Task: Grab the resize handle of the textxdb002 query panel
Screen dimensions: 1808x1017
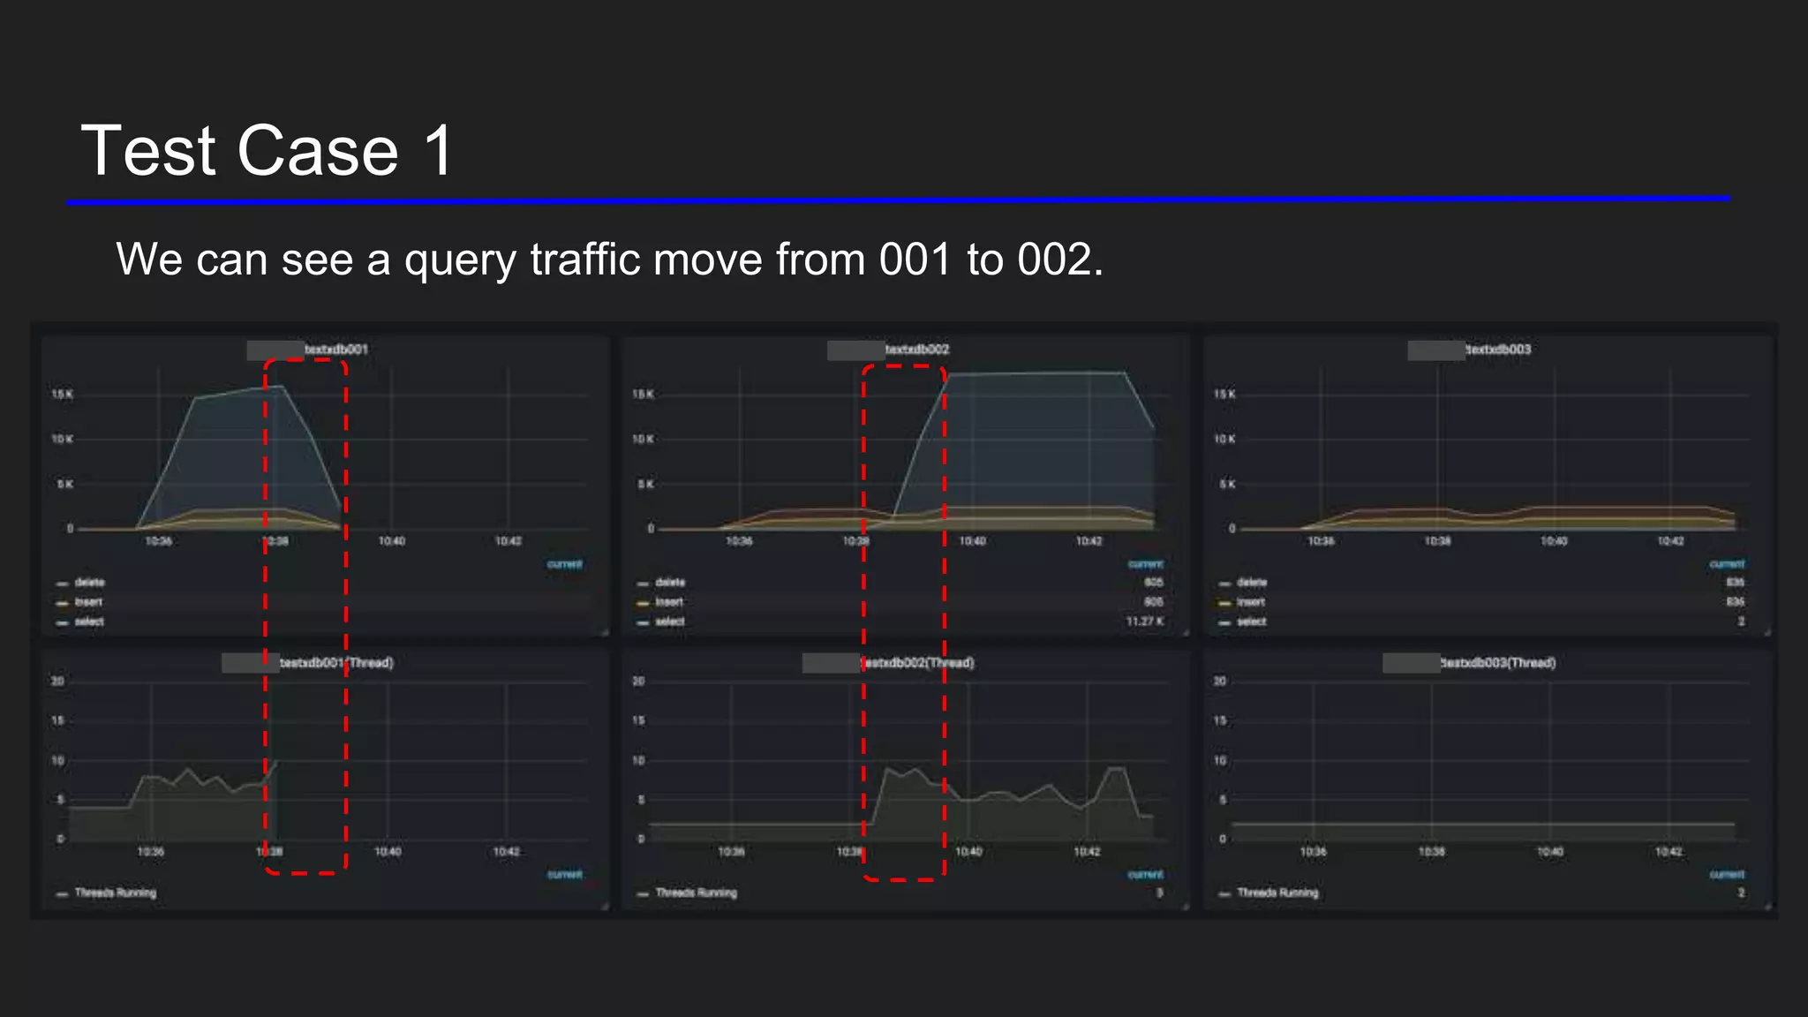Action: (1186, 632)
